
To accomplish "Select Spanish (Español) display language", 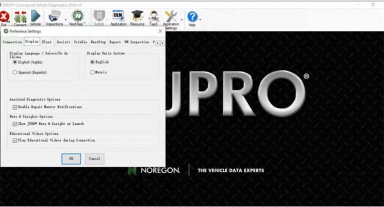I will point(15,72).
